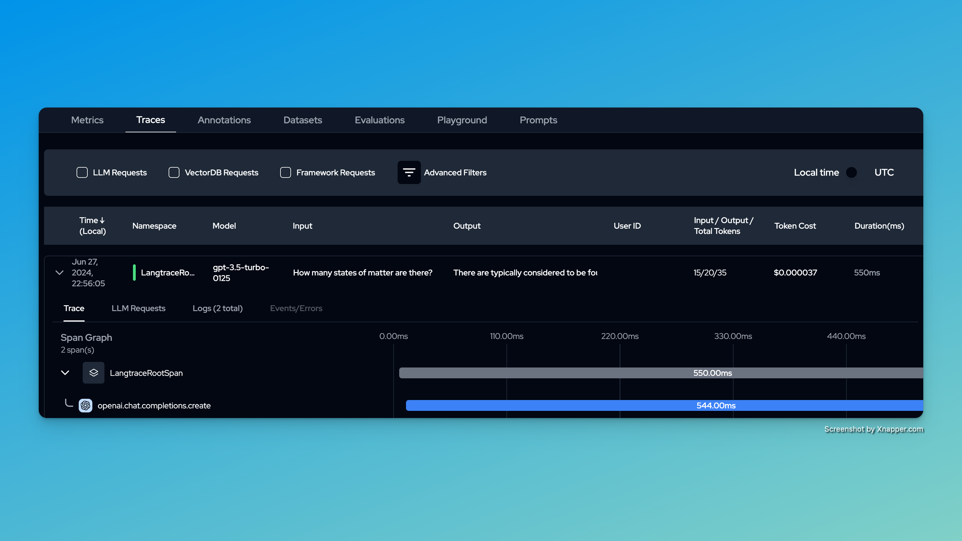Open the LLM Requests sub-tab in trace details
The height and width of the screenshot is (541, 962).
[138, 308]
